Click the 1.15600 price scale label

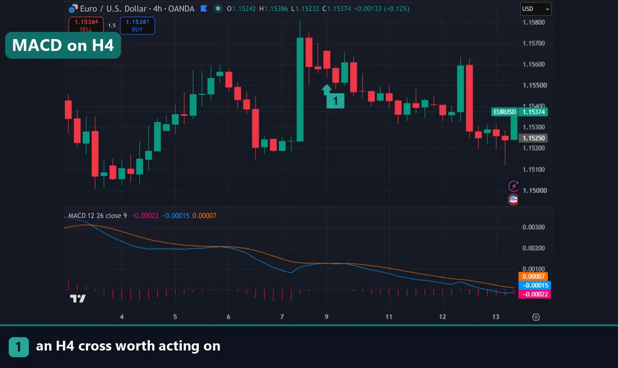(534, 64)
